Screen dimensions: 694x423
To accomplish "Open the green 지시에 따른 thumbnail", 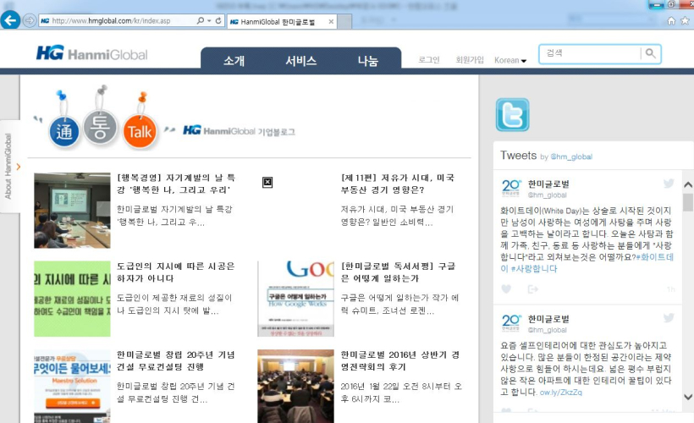I will pyautogui.click(x=72, y=299).
